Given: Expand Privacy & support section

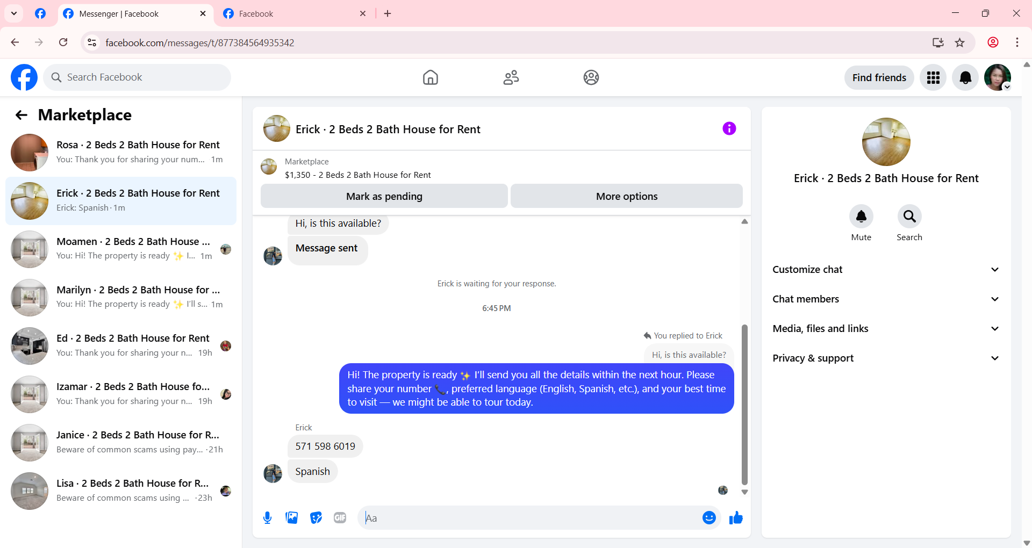Looking at the screenshot, I should click(886, 358).
